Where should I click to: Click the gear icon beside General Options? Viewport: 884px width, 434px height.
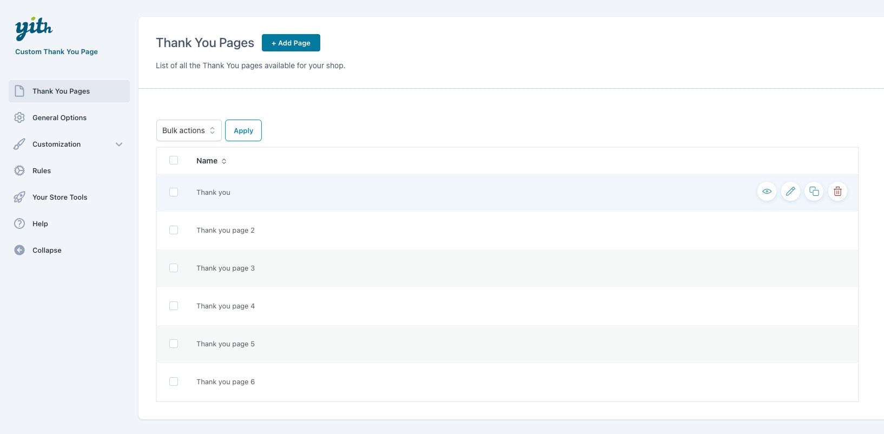click(x=19, y=117)
